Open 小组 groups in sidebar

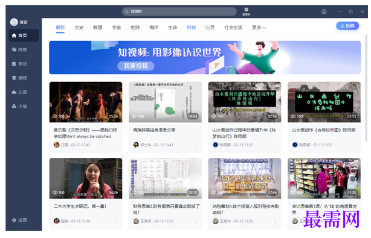[x=19, y=106]
